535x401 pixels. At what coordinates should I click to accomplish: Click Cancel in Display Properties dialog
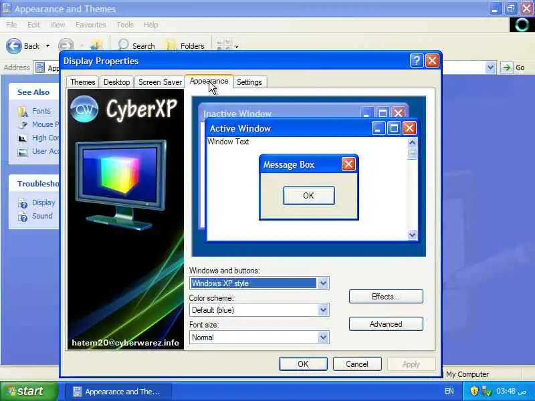(x=357, y=364)
